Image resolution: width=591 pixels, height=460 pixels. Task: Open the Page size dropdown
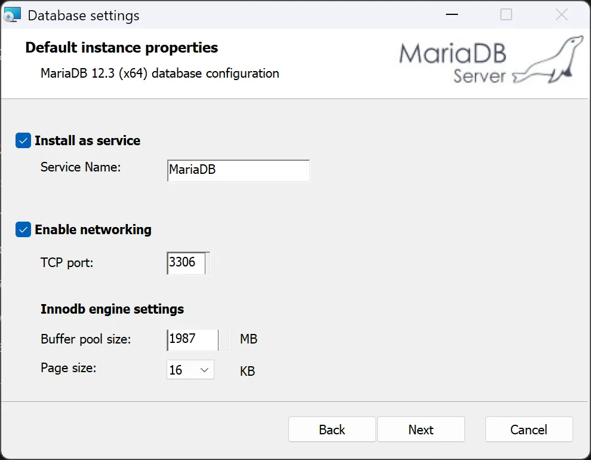point(190,370)
